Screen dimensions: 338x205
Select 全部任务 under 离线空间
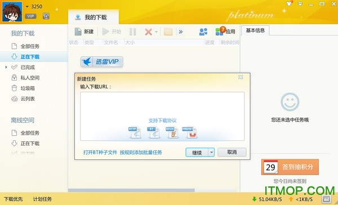[30, 133]
